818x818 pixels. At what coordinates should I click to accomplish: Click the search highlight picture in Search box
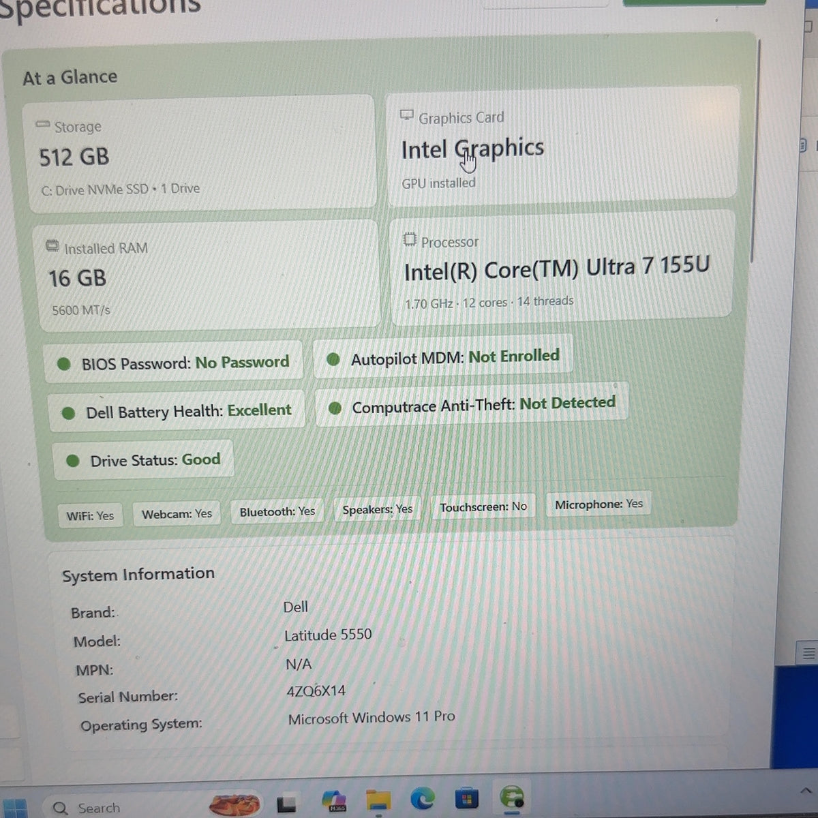pyautogui.click(x=234, y=805)
